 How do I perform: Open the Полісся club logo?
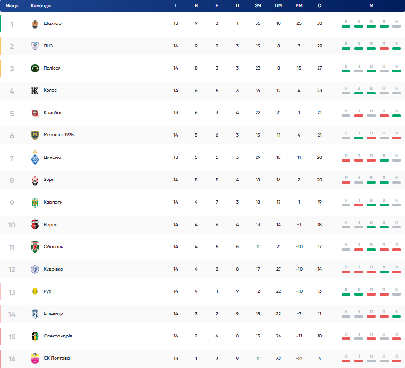point(35,69)
